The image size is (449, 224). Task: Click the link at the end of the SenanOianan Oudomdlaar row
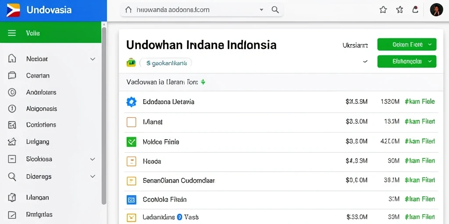[420, 180]
